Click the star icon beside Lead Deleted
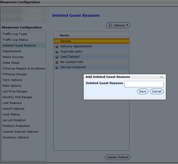 (57, 57)
